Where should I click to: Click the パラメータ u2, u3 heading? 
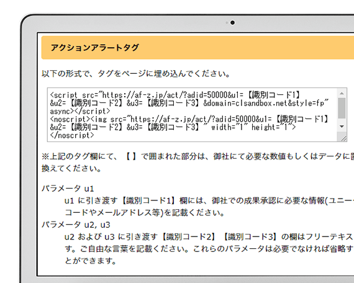tap(76, 225)
